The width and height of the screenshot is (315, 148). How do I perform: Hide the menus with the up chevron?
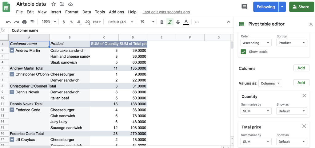(x=229, y=22)
